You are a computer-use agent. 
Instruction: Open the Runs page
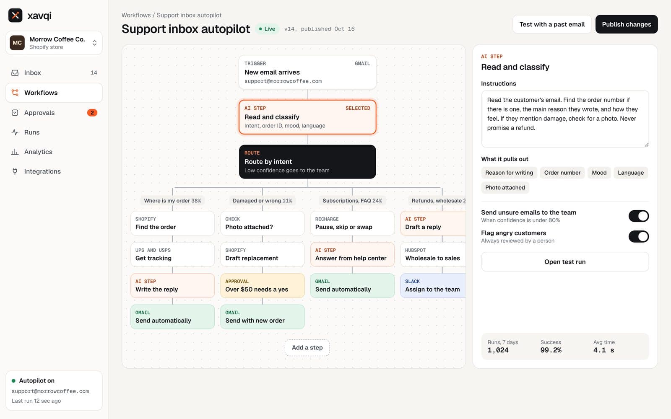[54, 132]
